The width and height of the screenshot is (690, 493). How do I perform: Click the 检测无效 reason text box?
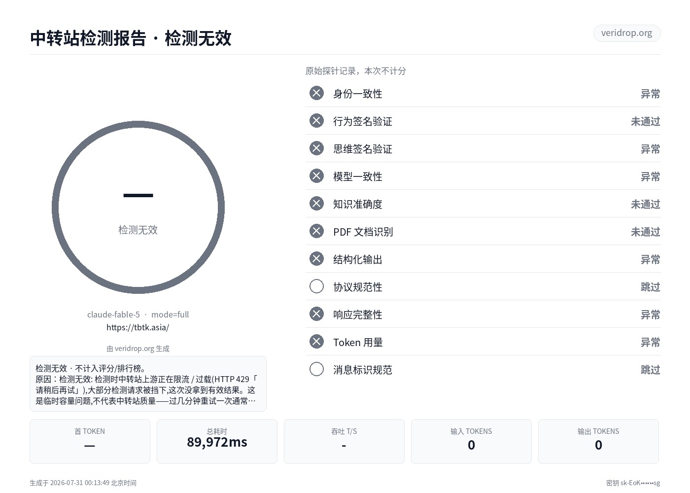tap(148, 384)
